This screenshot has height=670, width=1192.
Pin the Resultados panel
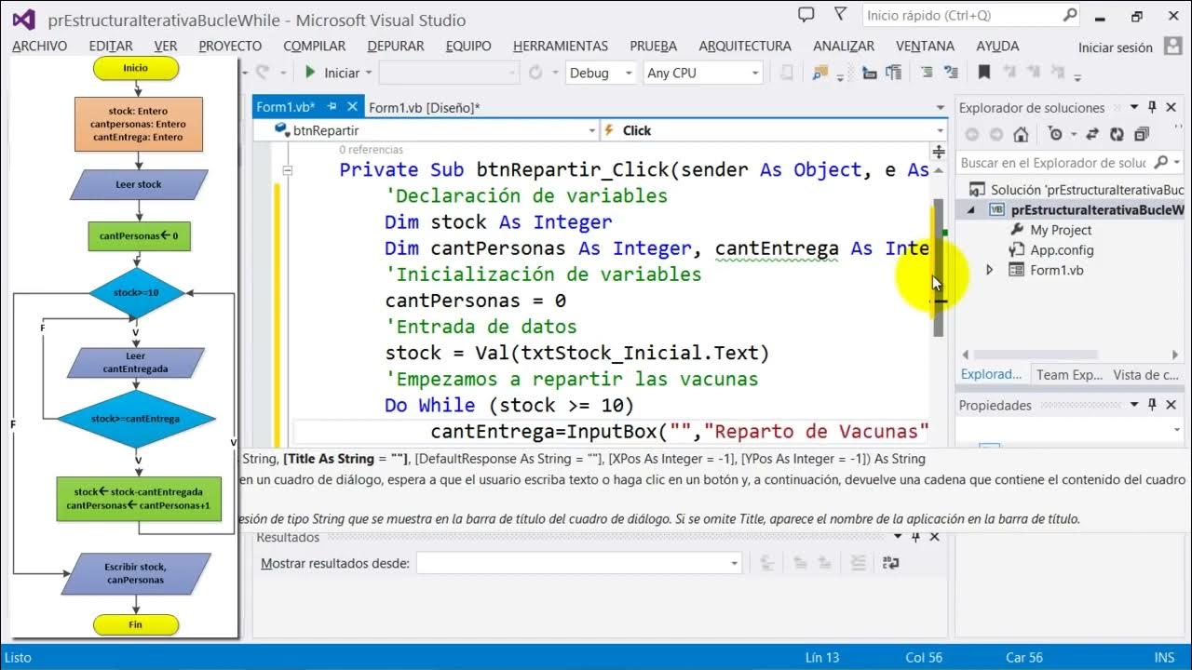pyautogui.click(x=915, y=537)
